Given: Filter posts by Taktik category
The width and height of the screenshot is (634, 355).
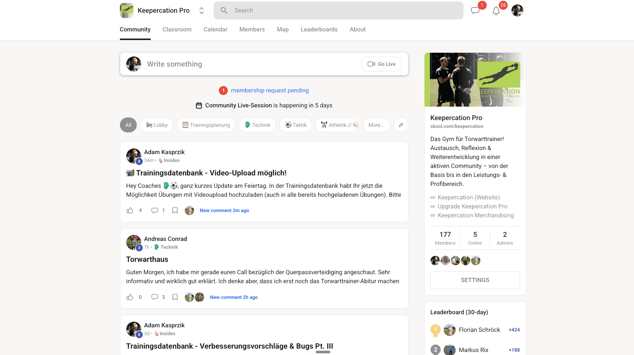Looking at the screenshot, I should click(296, 125).
